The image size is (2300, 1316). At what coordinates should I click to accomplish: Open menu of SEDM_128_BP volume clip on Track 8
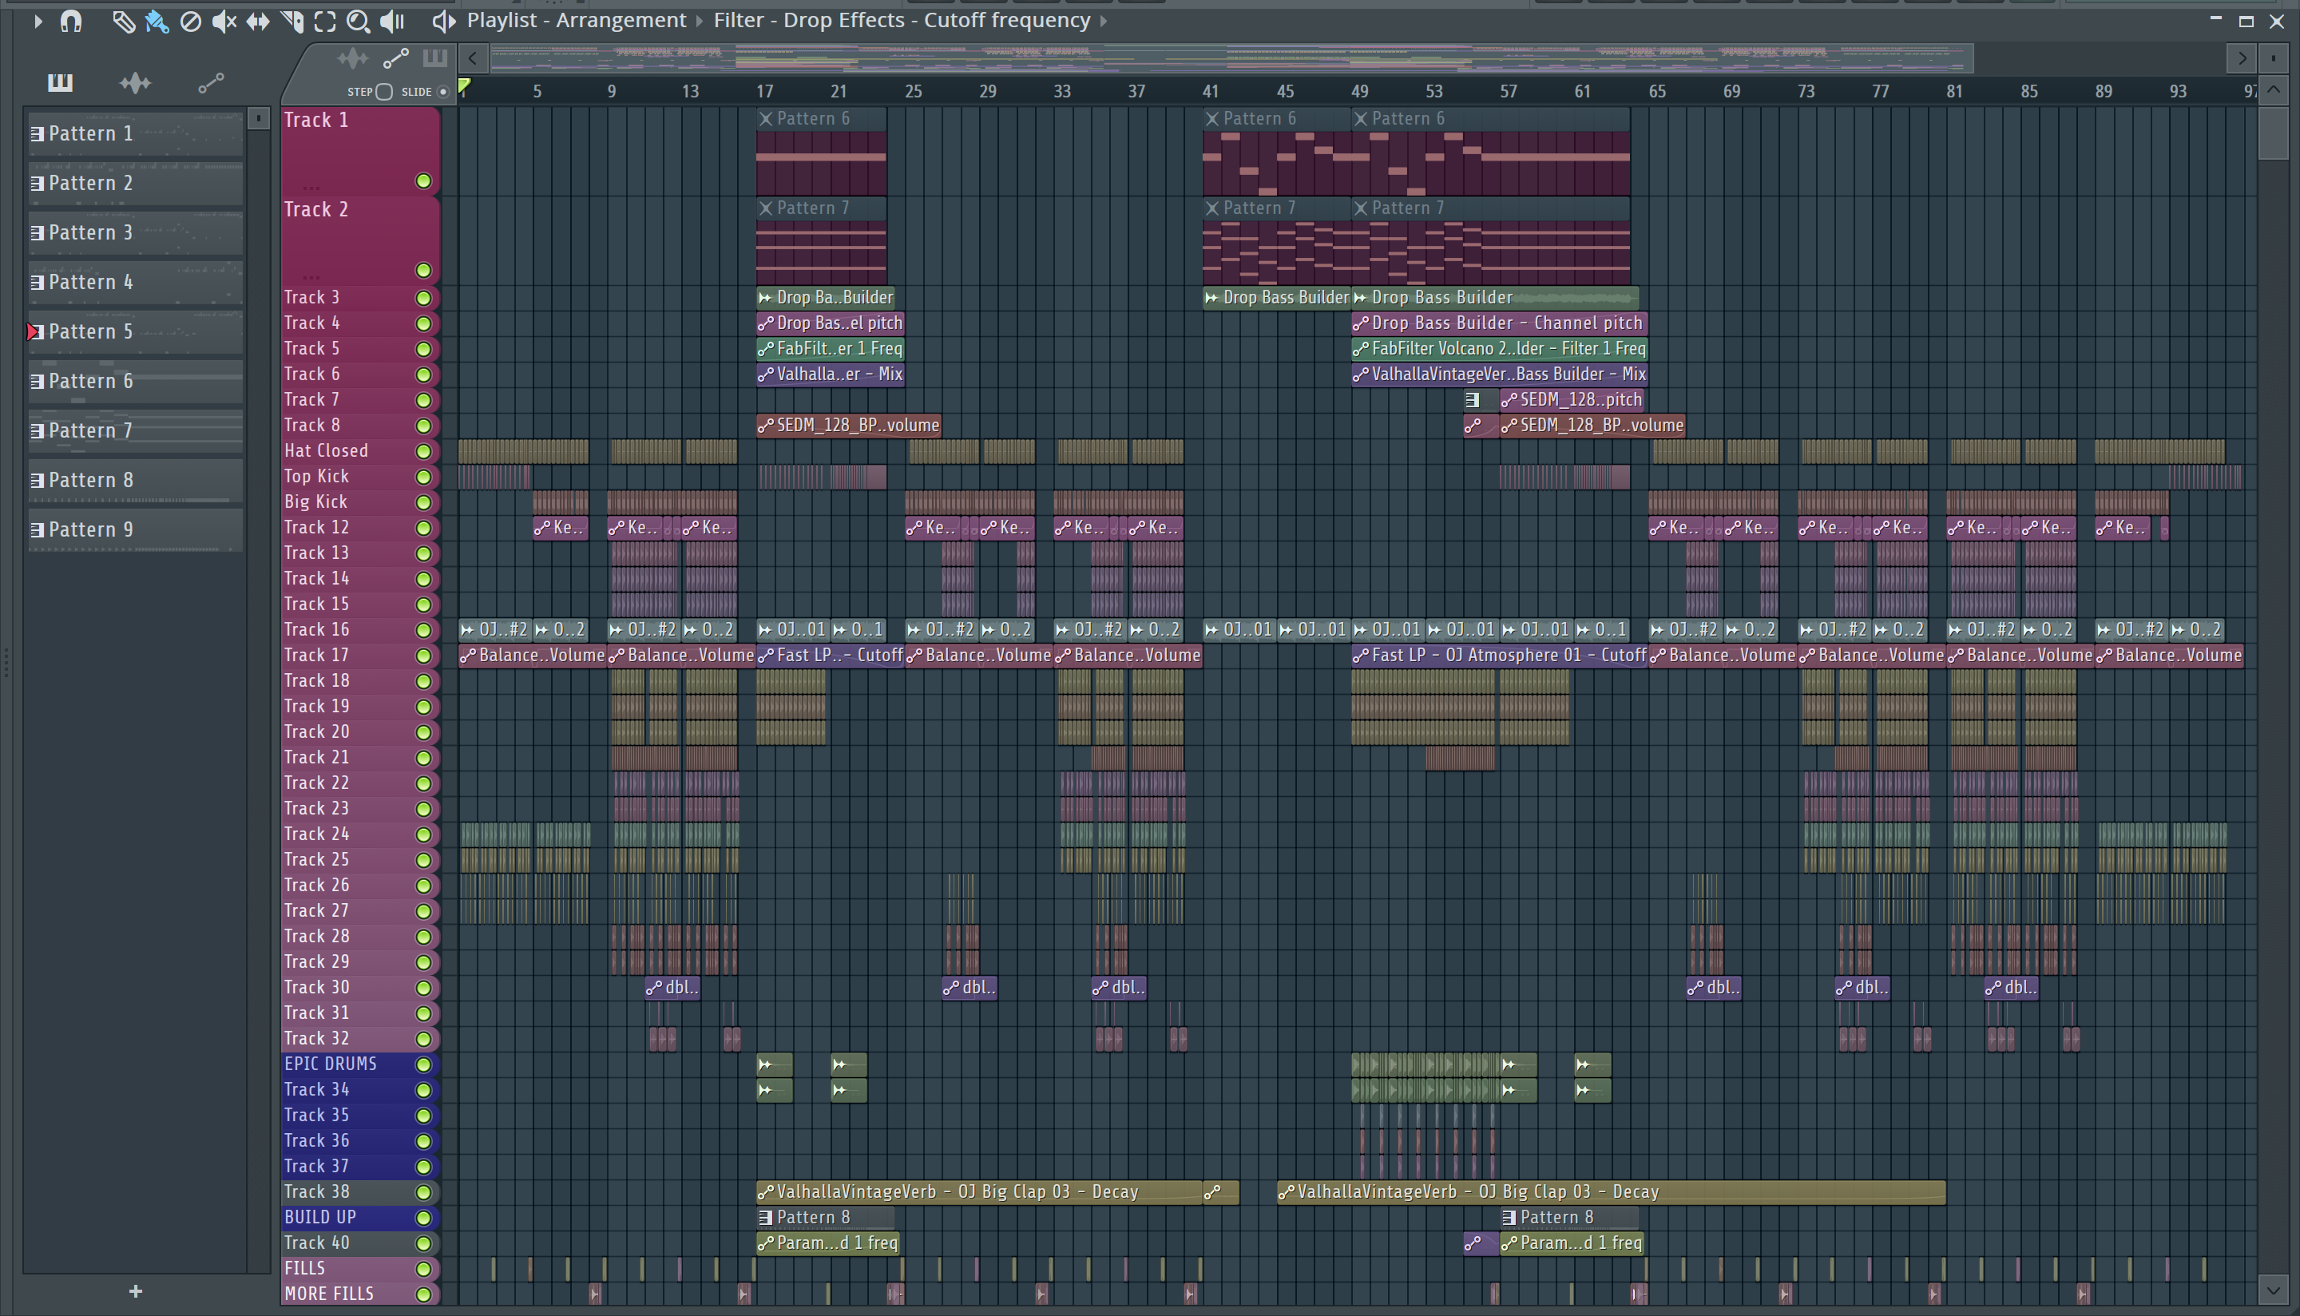coord(765,426)
